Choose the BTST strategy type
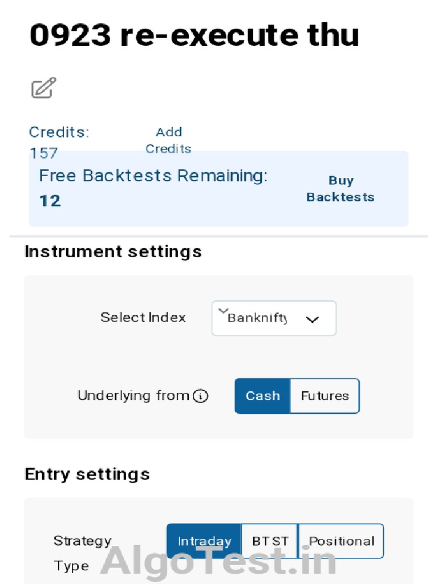This screenshot has width=438, height=584. 270,541
